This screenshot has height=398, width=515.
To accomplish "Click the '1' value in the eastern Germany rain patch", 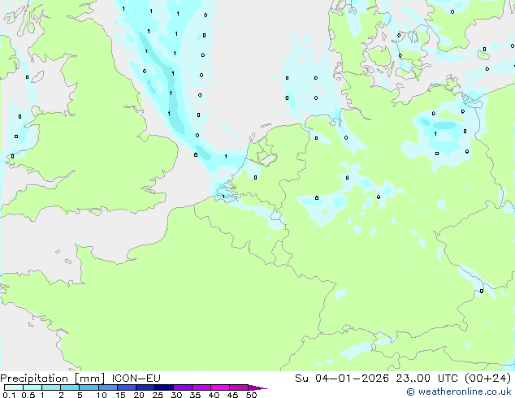I will click(x=435, y=134).
